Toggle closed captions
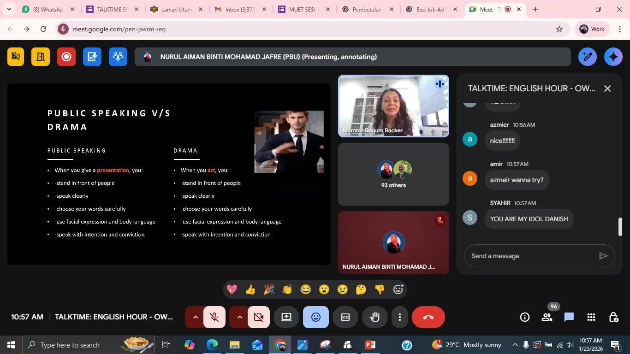 click(345, 317)
